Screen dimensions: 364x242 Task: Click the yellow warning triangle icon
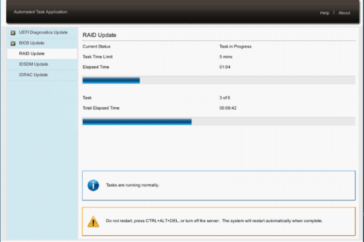93,222
